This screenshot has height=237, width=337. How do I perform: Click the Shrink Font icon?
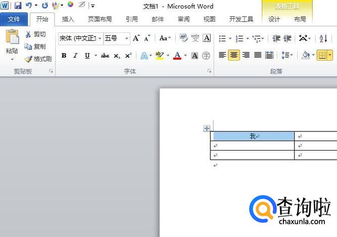pyautogui.click(x=147, y=38)
